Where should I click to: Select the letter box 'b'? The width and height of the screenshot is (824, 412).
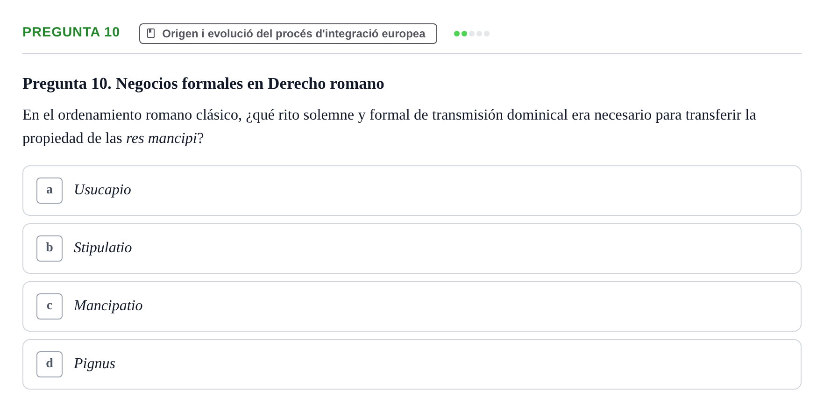click(x=50, y=249)
